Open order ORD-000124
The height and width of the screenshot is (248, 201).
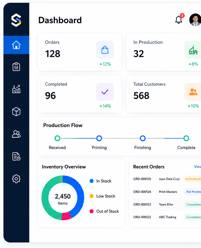coord(142,192)
